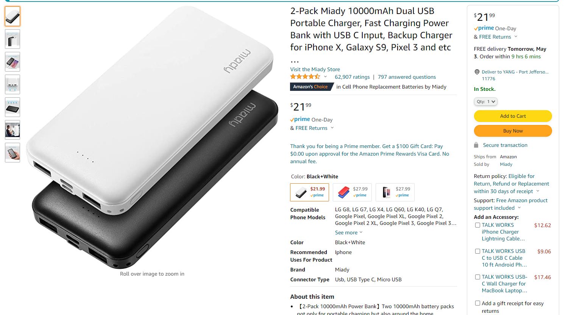Expand the star ratings breakdown chevron
This screenshot has width=588, height=315.
325,77
